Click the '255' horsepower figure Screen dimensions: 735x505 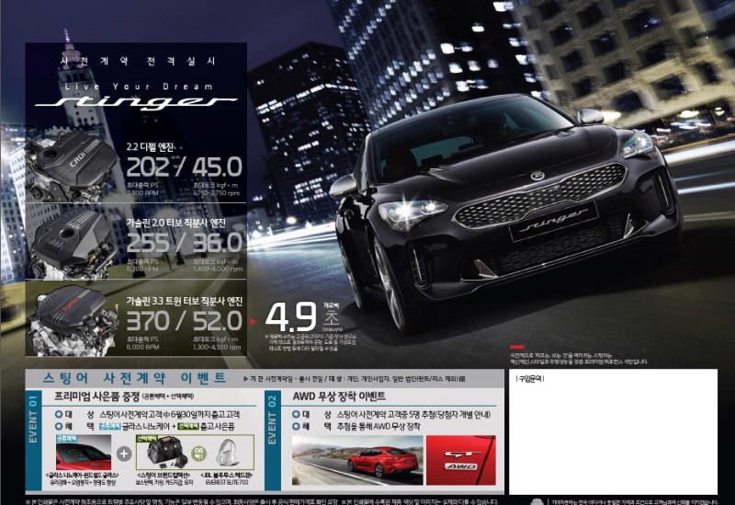pyautogui.click(x=148, y=243)
